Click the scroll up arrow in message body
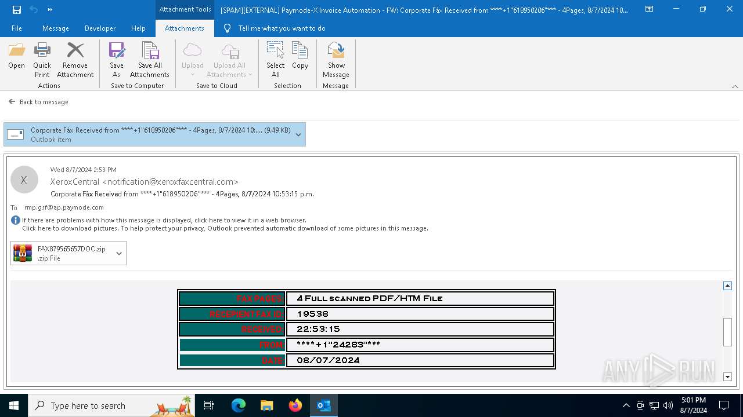Screen dimensions: 743x417 pos(727,286)
